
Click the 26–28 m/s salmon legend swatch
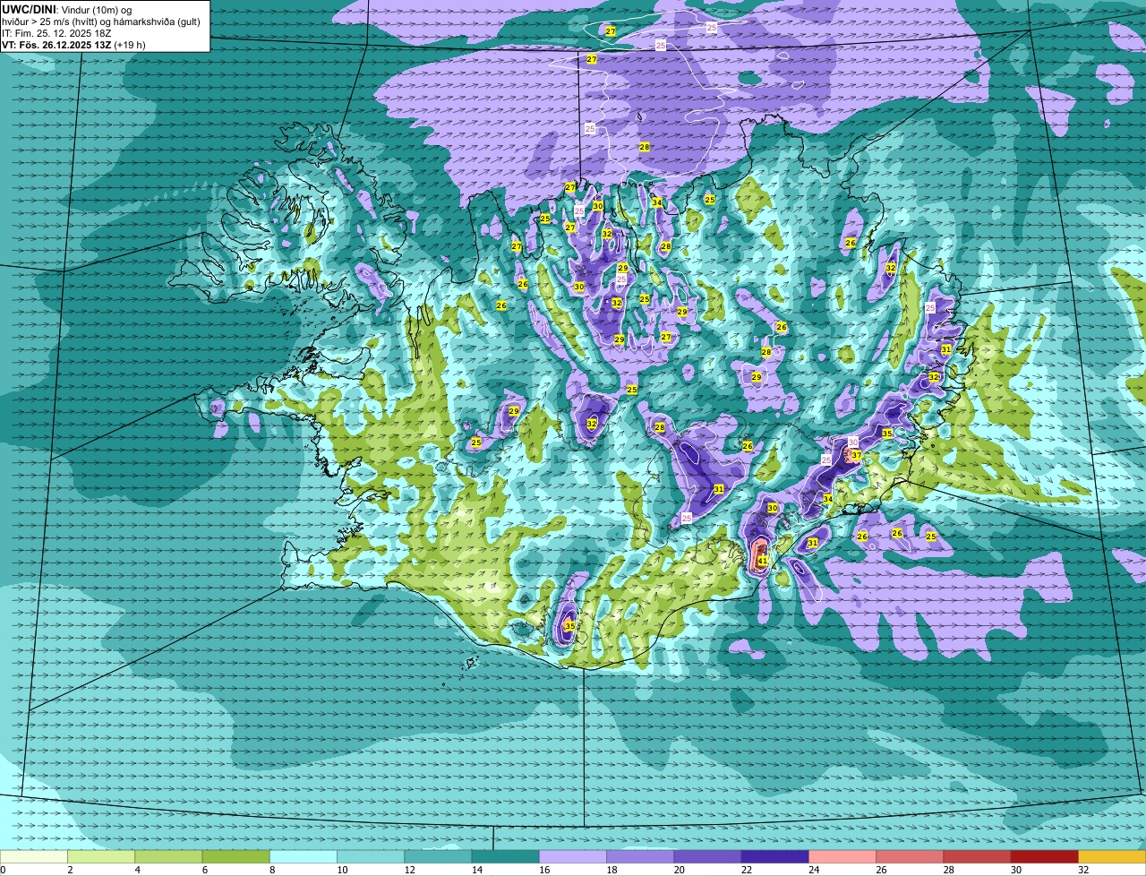[x=910, y=857]
